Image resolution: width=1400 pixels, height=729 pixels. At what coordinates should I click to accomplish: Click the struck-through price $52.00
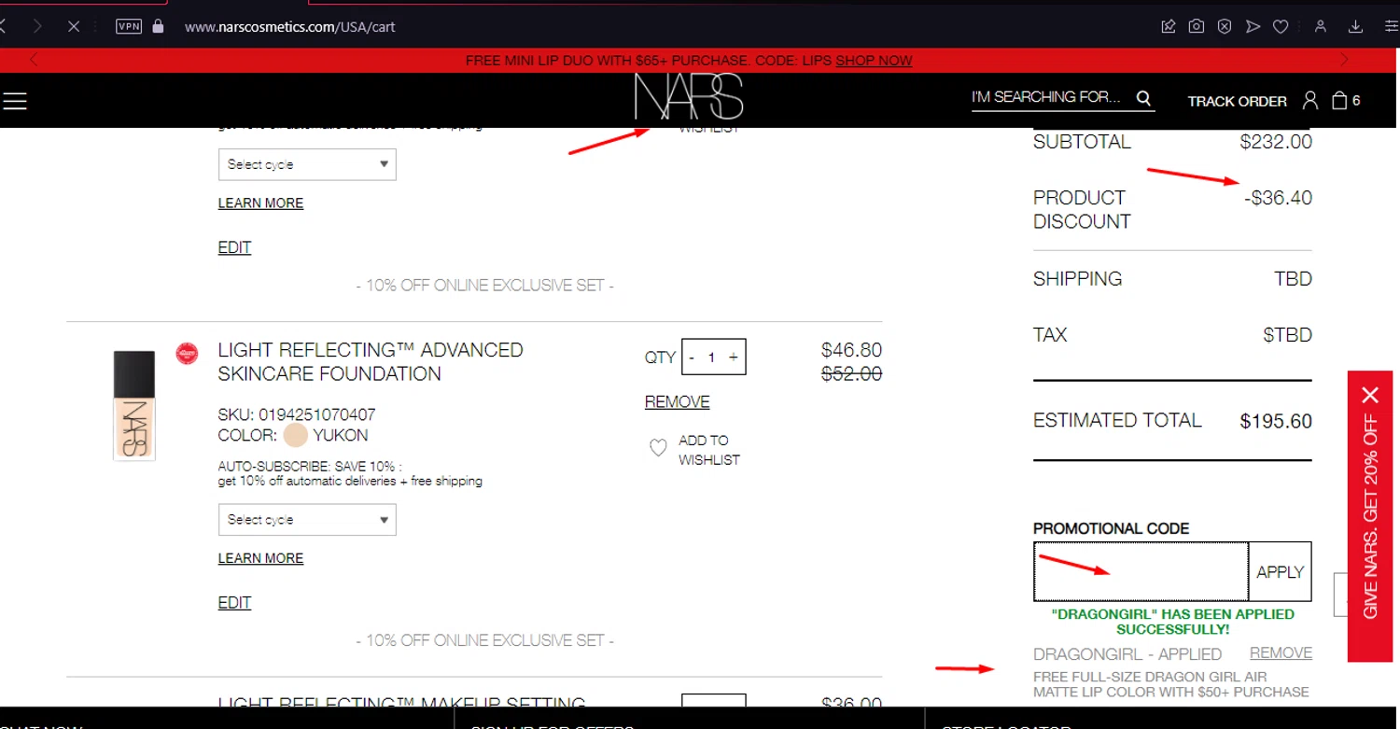point(851,373)
